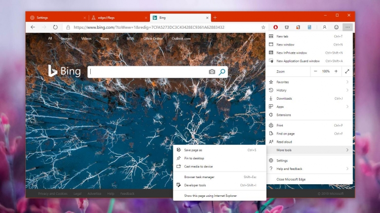The width and height of the screenshot is (380, 213).
Task: Enter full screen via zoom arrows icon
Action: (x=347, y=71)
